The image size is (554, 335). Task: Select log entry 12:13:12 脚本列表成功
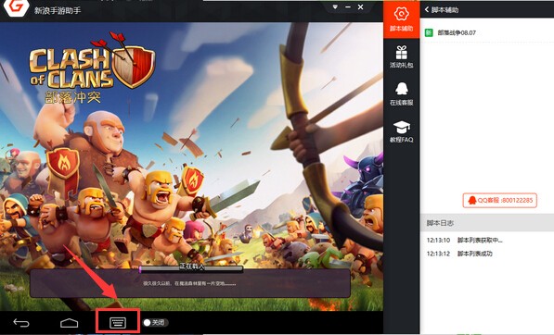(459, 254)
